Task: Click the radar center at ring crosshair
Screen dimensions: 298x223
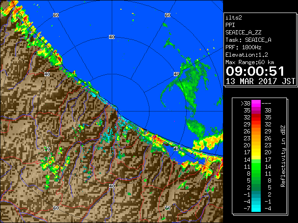Action: pos(112,111)
